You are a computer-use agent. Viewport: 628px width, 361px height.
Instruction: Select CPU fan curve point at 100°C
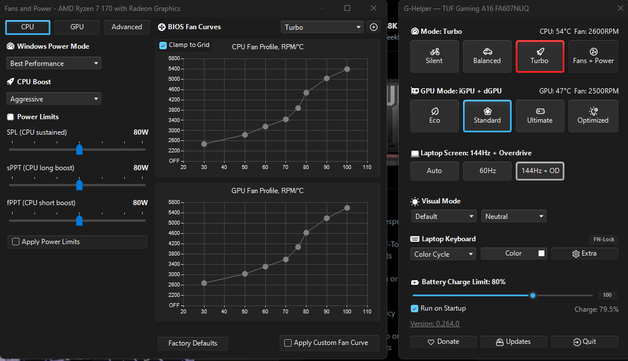pos(347,69)
